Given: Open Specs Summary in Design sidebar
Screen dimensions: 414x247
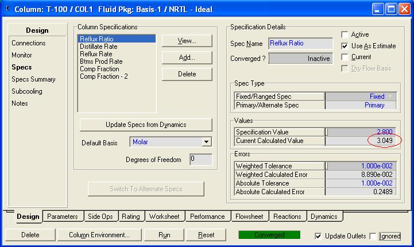Looking at the screenshot, I should point(33,79).
